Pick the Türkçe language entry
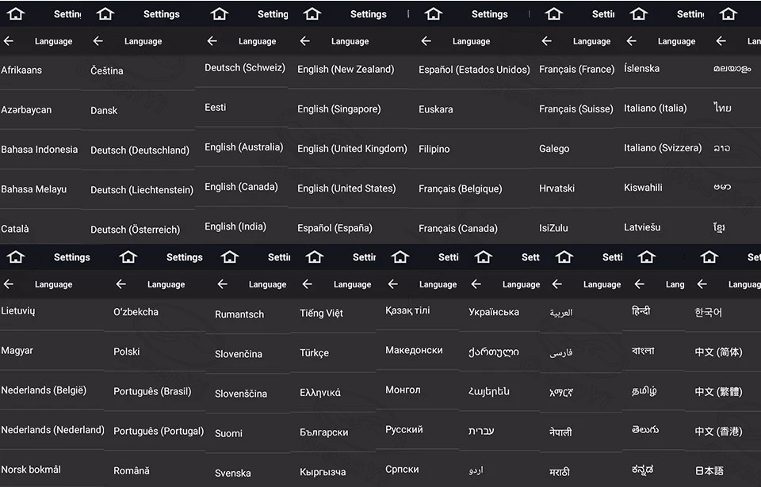Screen dimensions: 761x487 tap(314, 353)
